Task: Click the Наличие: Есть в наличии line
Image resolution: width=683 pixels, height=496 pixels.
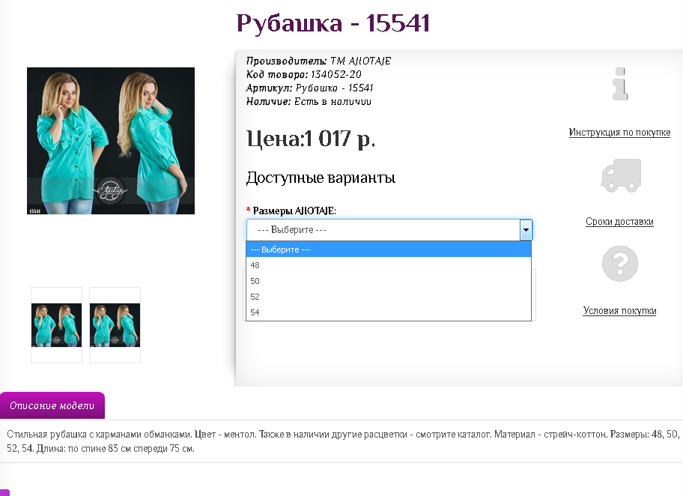Action: [309, 101]
